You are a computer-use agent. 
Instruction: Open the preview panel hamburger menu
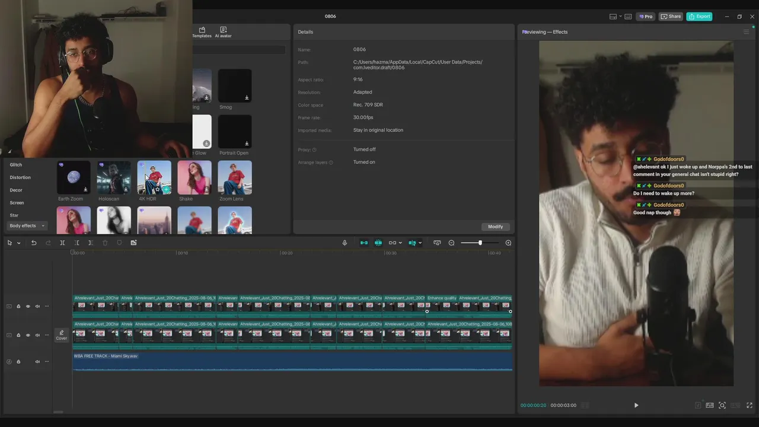click(x=746, y=32)
